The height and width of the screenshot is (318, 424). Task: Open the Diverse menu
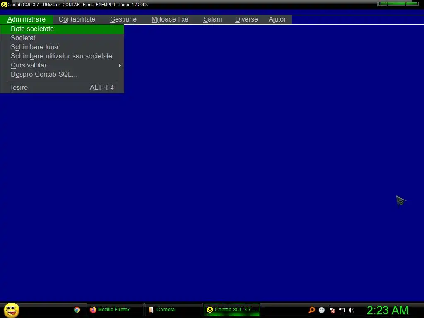[246, 19]
